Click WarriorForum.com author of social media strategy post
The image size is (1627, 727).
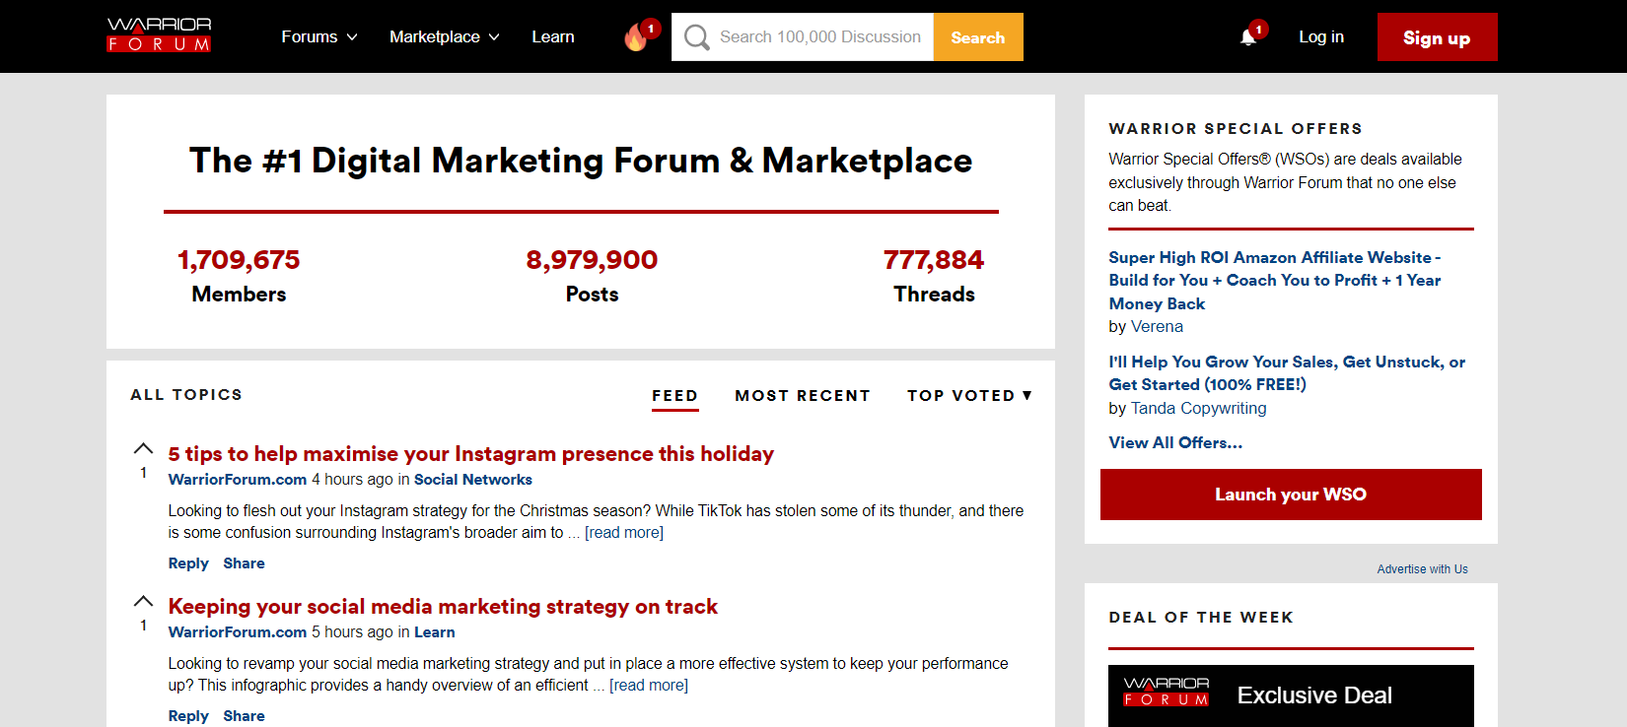click(238, 632)
